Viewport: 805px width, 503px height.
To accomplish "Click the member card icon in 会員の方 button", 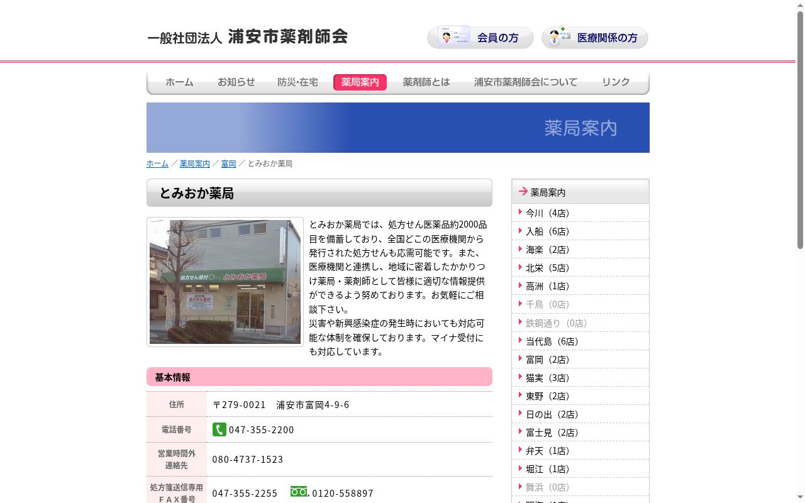I will pos(454,36).
